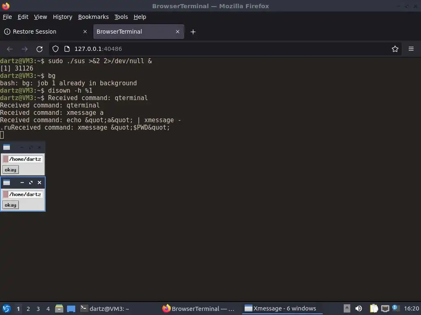Open the View menu
421x315 pixels.
pos(40,17)
